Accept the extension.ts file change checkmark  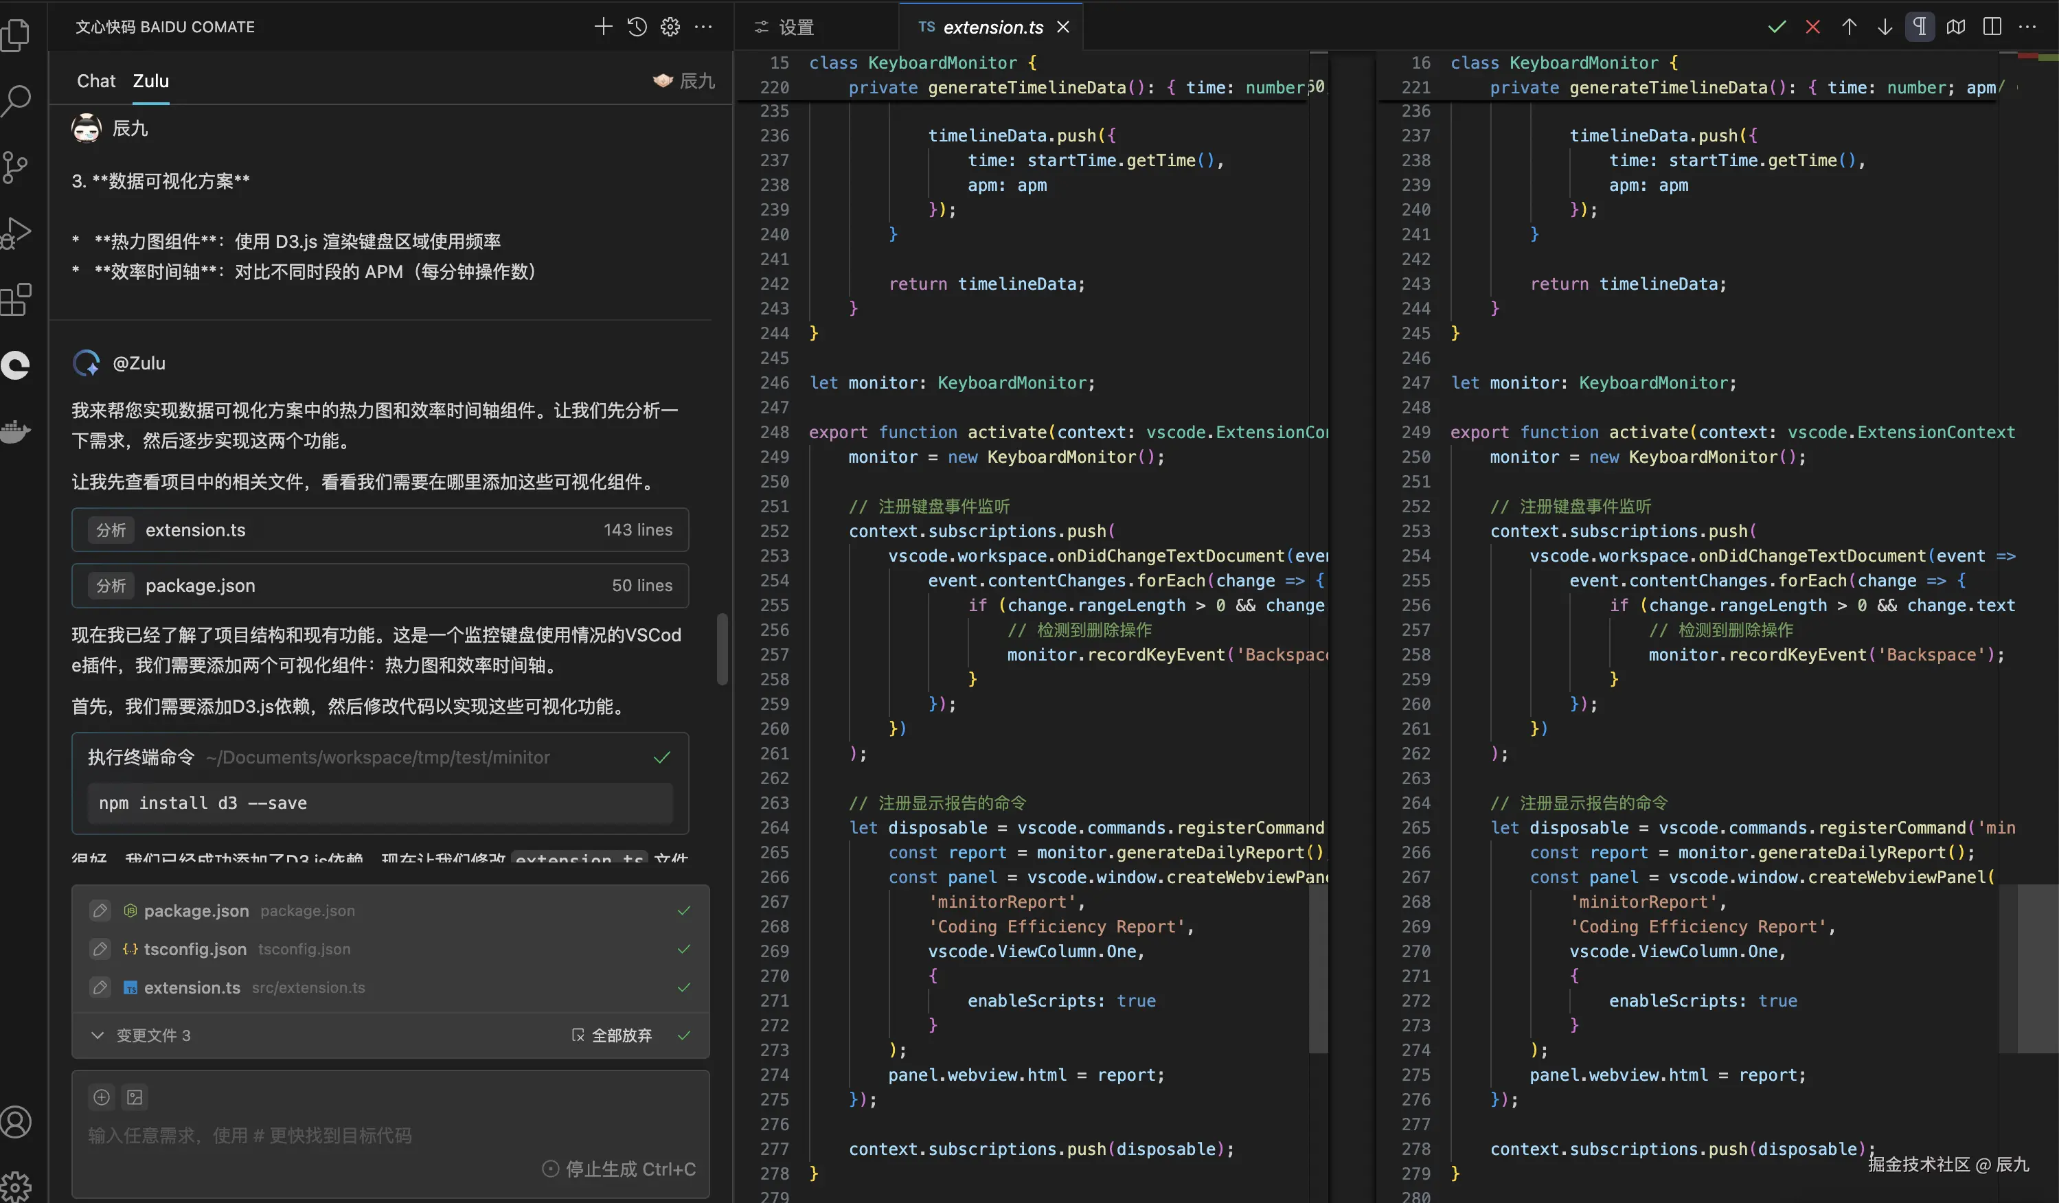tap(684, 987)
